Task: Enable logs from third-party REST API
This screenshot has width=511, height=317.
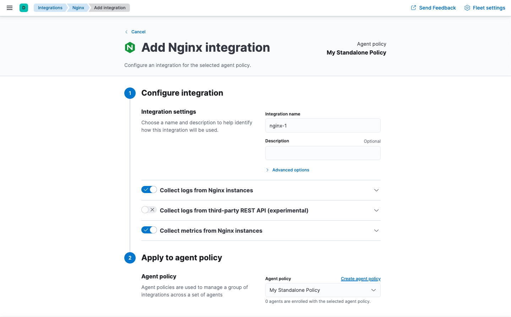Action: [x=149, y=209]
